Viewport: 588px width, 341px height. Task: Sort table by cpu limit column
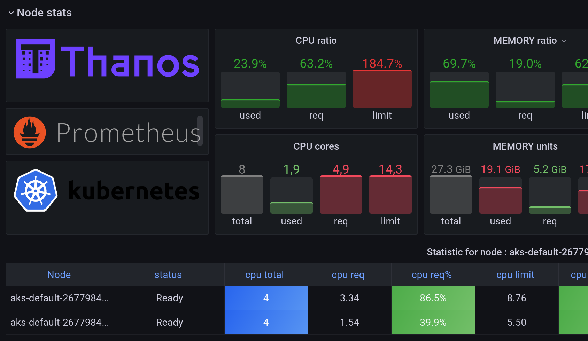click(515, 275)
